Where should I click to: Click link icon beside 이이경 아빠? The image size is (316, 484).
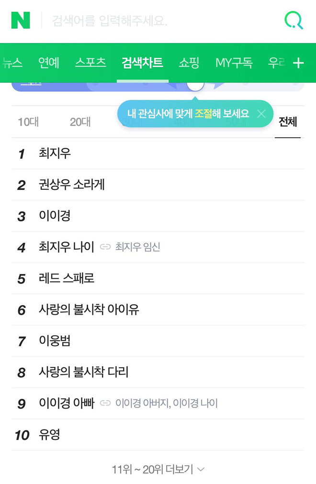tap(105, 403)
